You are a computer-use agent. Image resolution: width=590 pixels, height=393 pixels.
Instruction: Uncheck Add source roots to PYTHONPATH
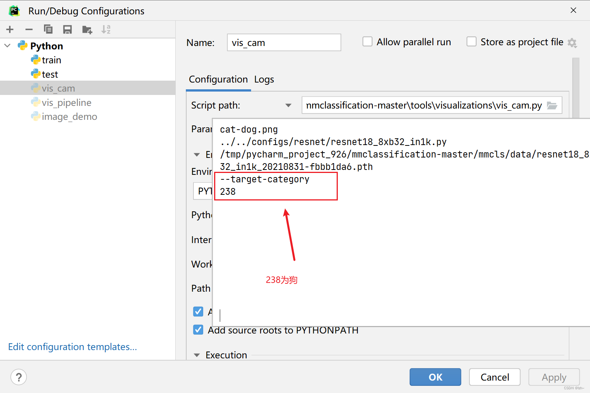198,330
